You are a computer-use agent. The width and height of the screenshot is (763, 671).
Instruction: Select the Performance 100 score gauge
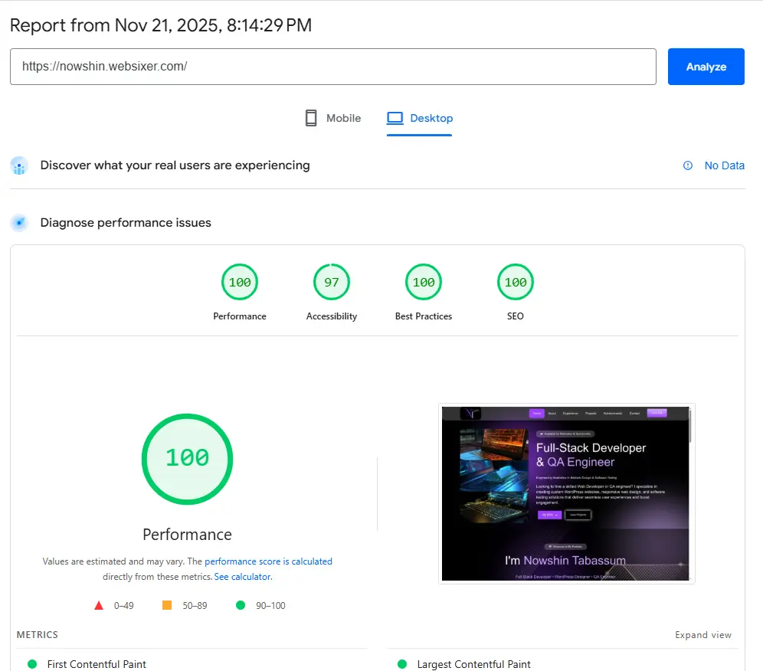coord(240,283)
